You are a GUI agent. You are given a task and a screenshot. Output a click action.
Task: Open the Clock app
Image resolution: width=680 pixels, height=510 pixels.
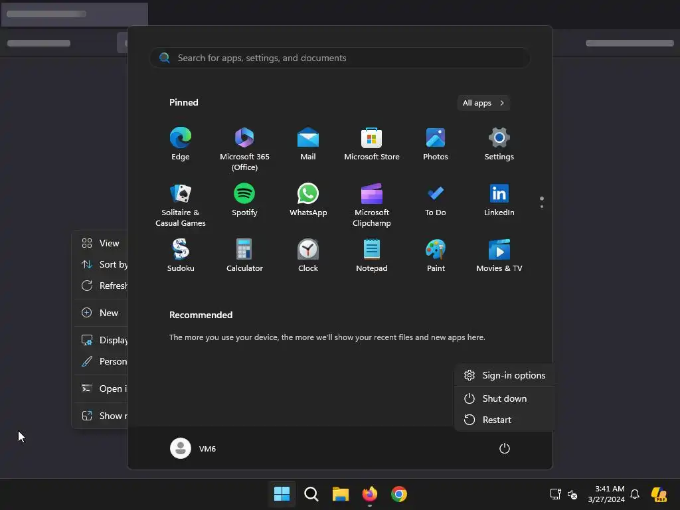308,256
